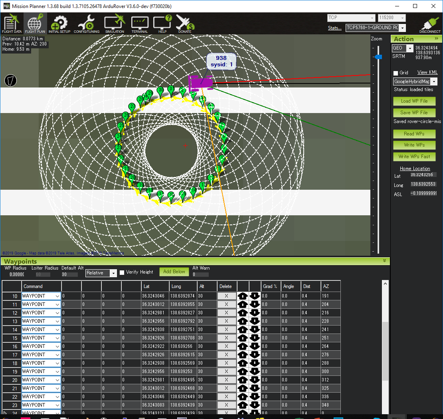The width and height of the screenshot is (443, 419).
Task: Collapse the Waypoints panel with chevron
Action: (384, 261)
